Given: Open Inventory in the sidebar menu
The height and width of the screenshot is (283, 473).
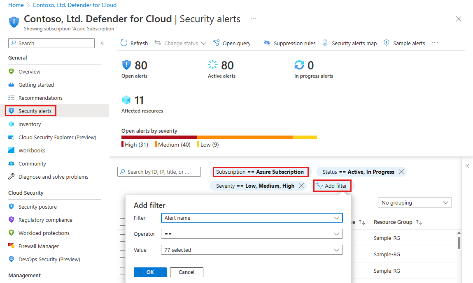Looking at the screenshot, I should pos(30,124).
